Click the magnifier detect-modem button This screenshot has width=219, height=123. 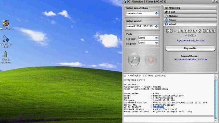pos(134,59)
